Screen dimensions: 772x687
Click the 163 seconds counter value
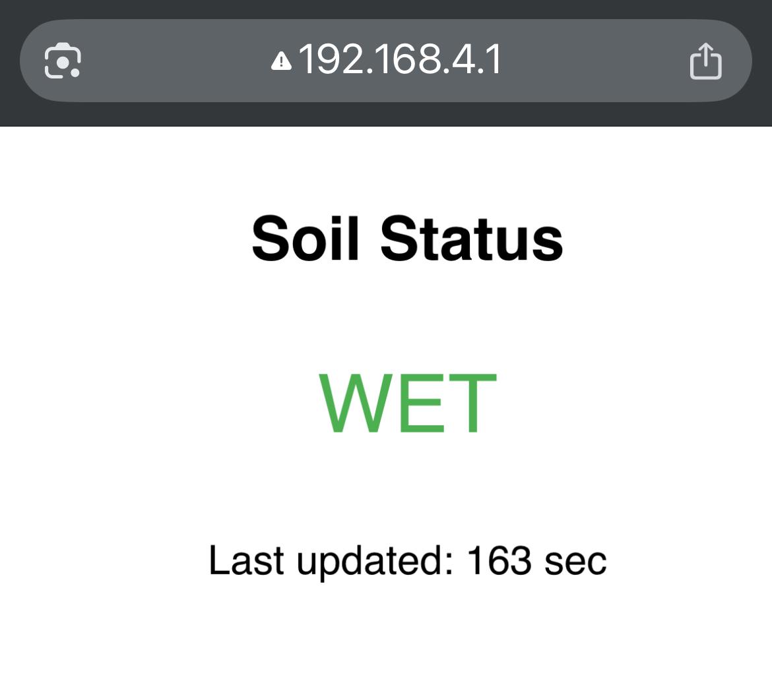[499, 560]
